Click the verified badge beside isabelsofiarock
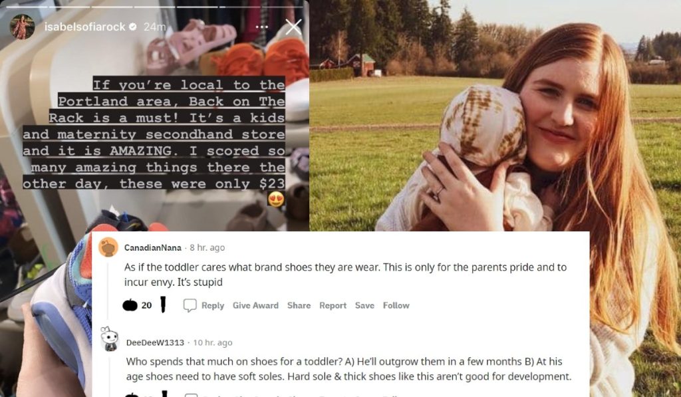 133,27
